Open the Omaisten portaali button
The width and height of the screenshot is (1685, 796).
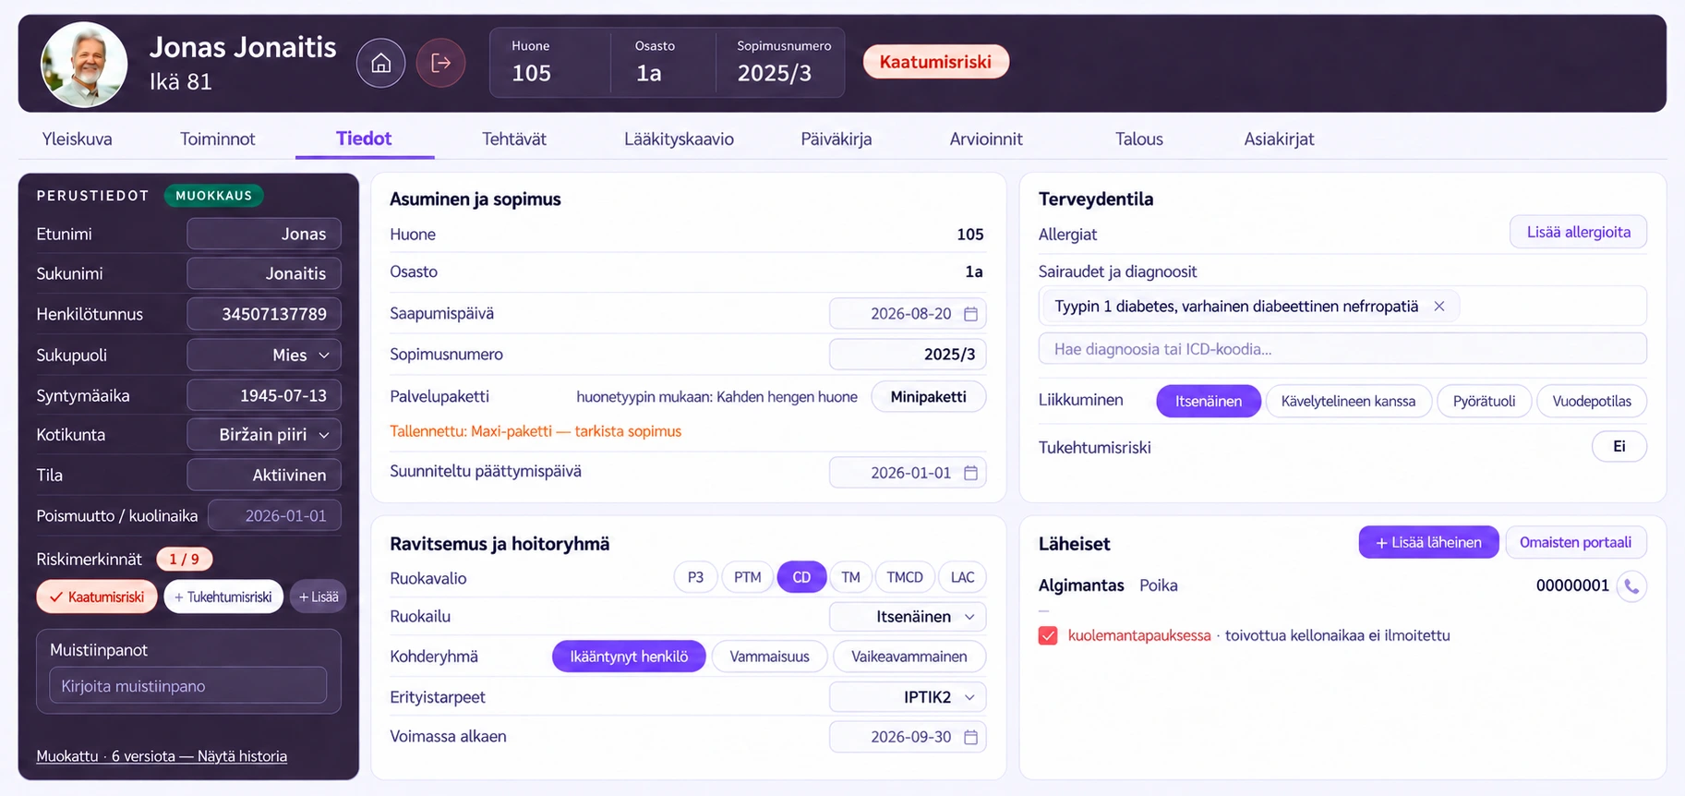[x=1575, y=543]
